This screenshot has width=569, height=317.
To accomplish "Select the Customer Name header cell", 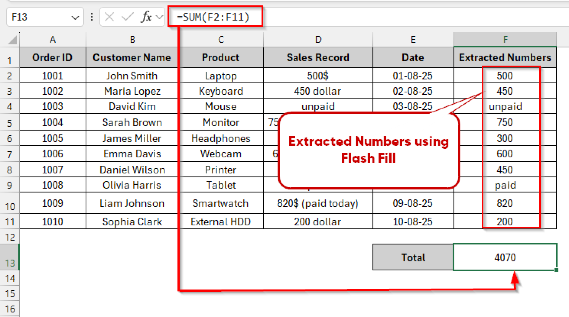I will point(132,57).
